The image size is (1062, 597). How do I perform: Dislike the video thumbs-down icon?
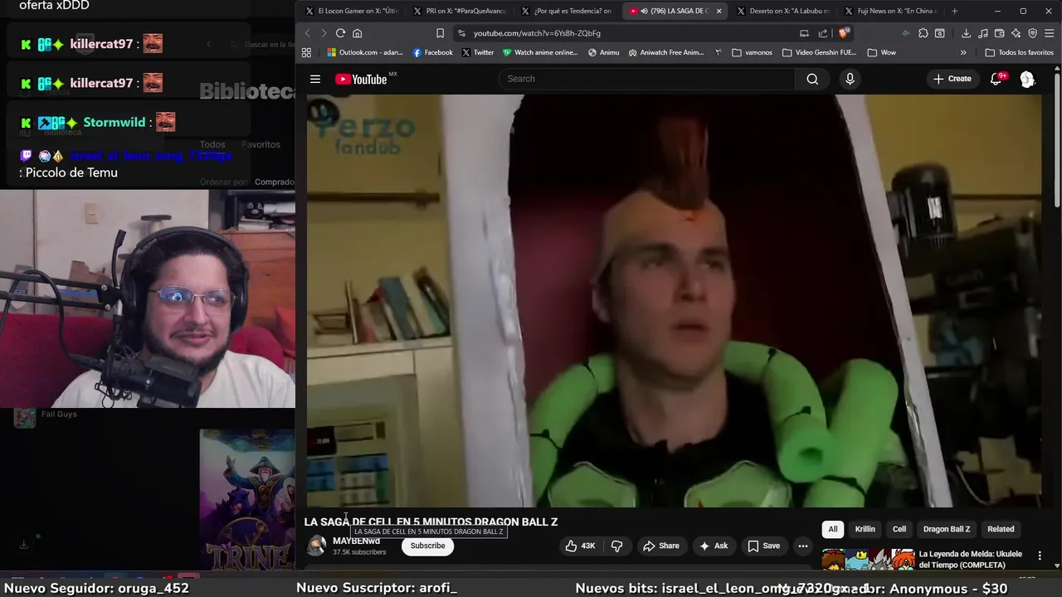point(616,546)
